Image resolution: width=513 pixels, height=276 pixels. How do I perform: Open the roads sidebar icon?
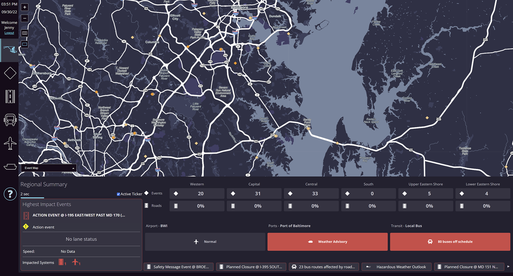click(x=10, y=97)
